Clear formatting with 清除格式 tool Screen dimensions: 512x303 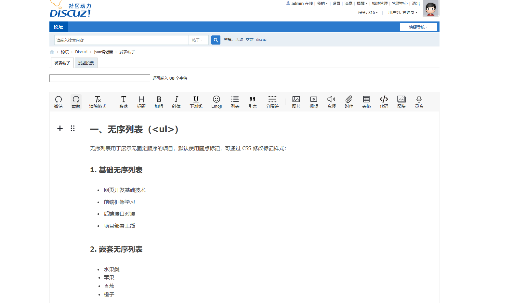(98, 102)
